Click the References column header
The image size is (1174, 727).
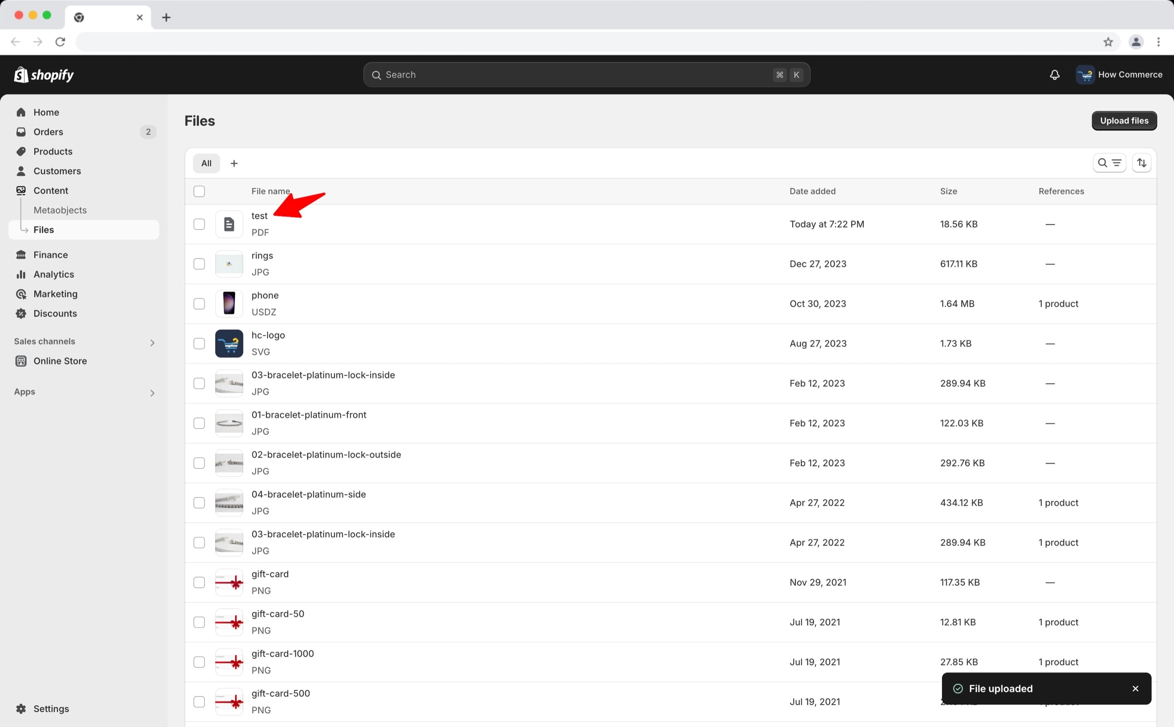(1061, 192)
